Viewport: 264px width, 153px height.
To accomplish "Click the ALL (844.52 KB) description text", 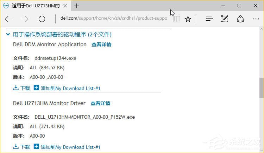I will coord(47,68).
